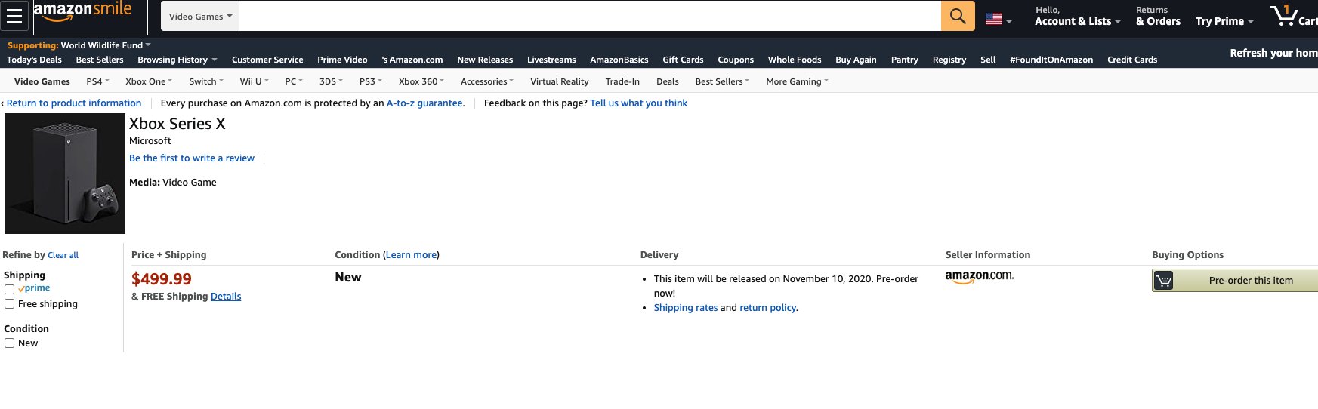Image resolution: width=1318 pixels, height=409 pixels.
Task: Open the Sell link
Action: [988, 60]
